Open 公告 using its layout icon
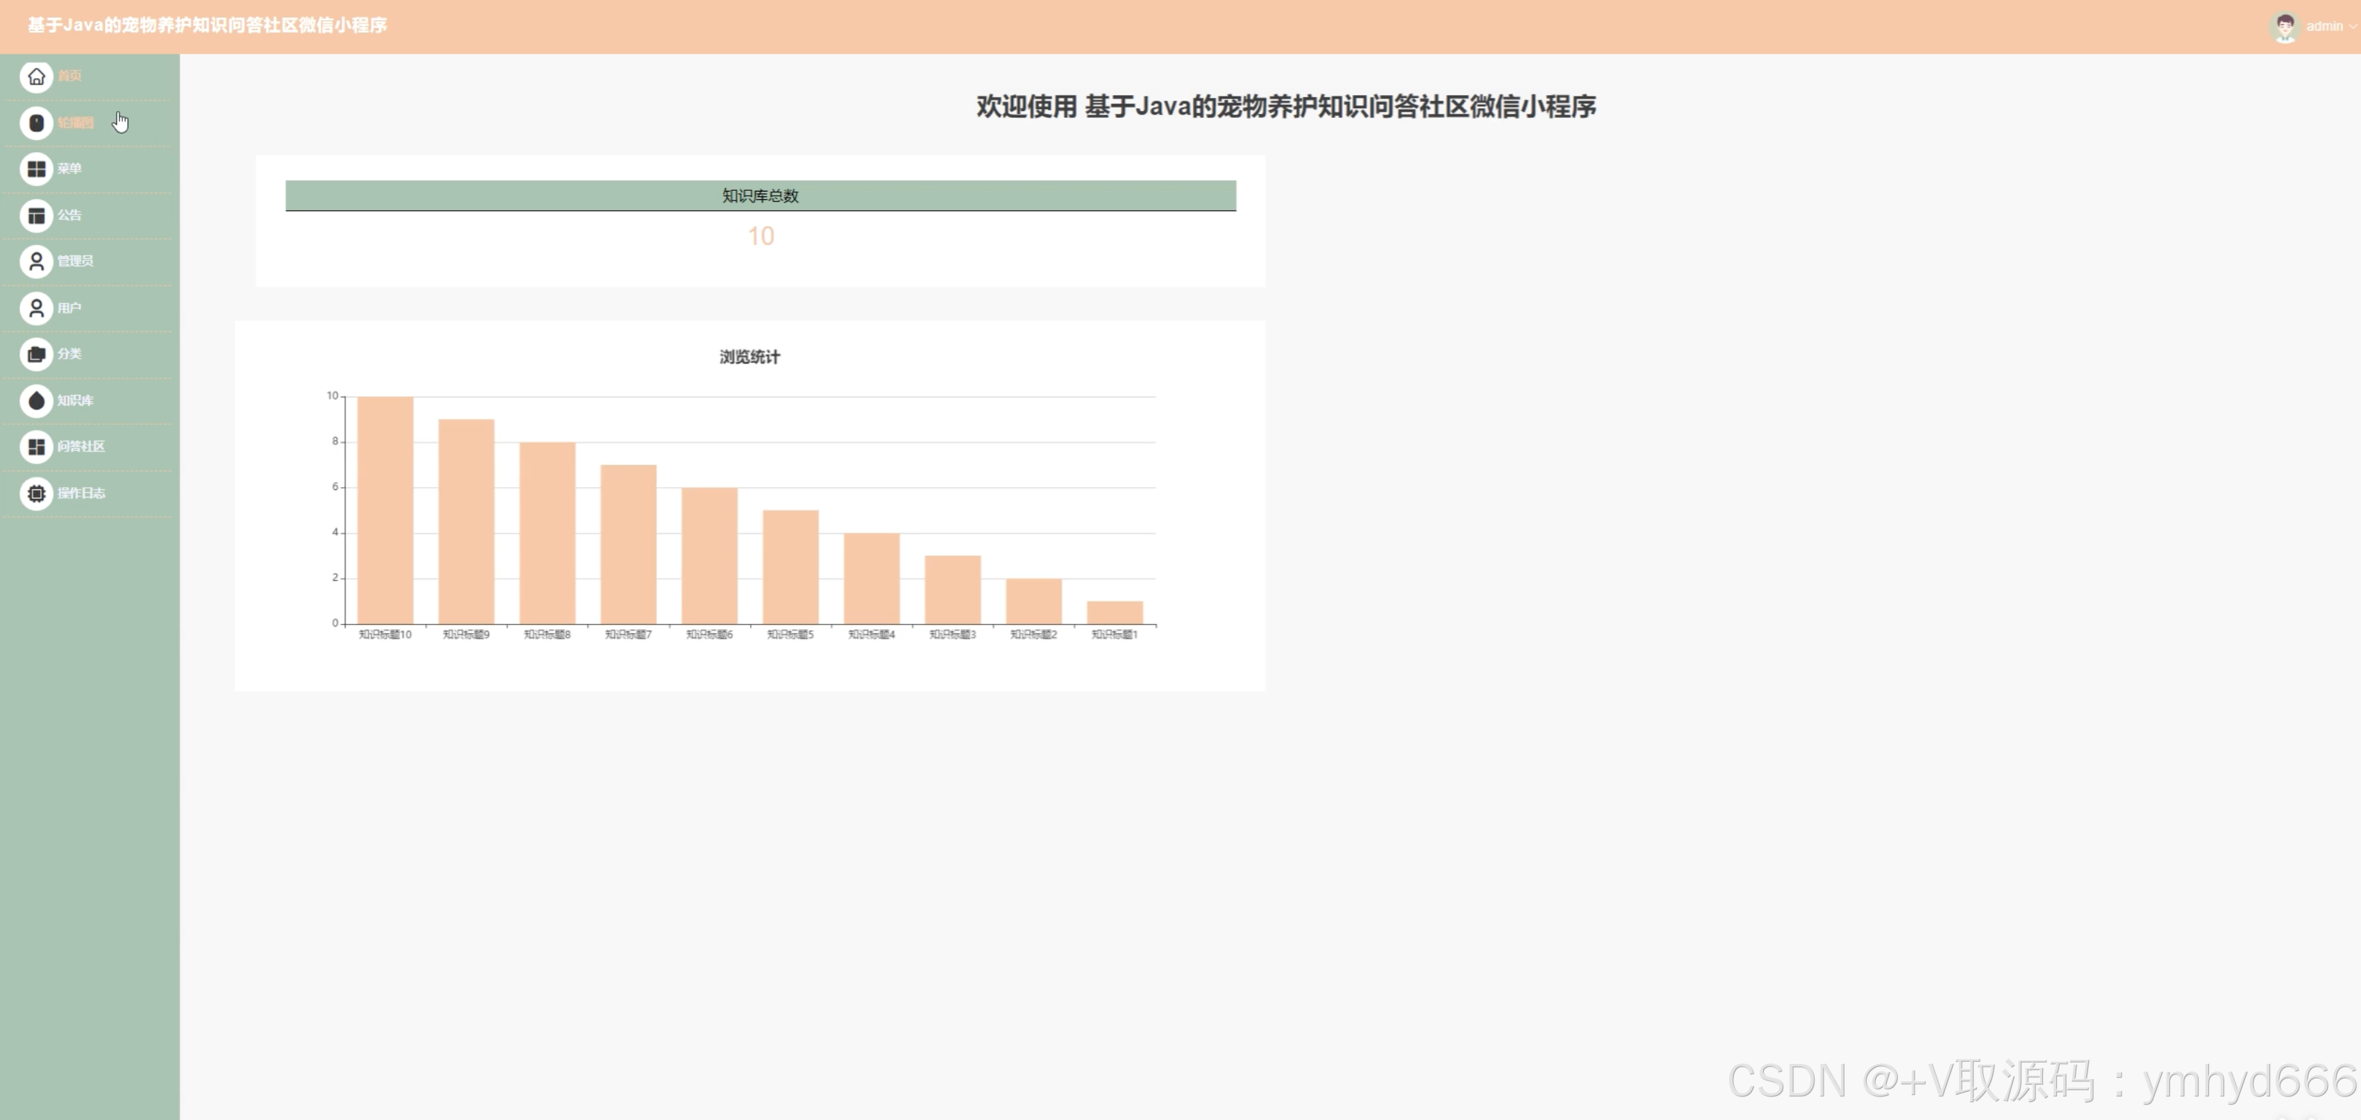This screenshot has height=1120, width=2361. click(35, 215)
